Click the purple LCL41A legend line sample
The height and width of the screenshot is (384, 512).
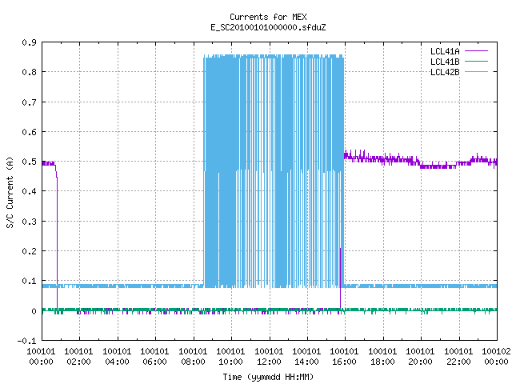(476, 51)
